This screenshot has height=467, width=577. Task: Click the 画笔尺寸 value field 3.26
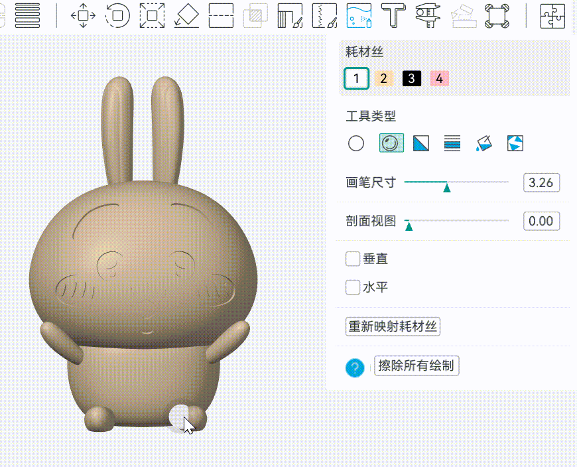(x=541, y=182)
